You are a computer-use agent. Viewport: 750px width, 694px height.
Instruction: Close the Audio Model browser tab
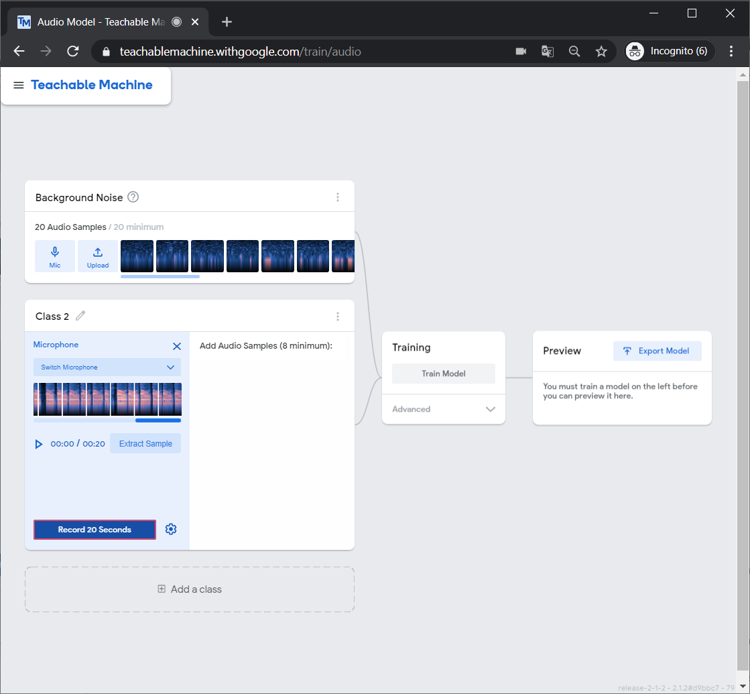click(195, 22)
